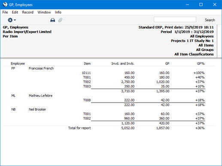This screenshot has height=166, width=222.
Task: Close the GP, Employees window
Action: (x=215, y=5)
